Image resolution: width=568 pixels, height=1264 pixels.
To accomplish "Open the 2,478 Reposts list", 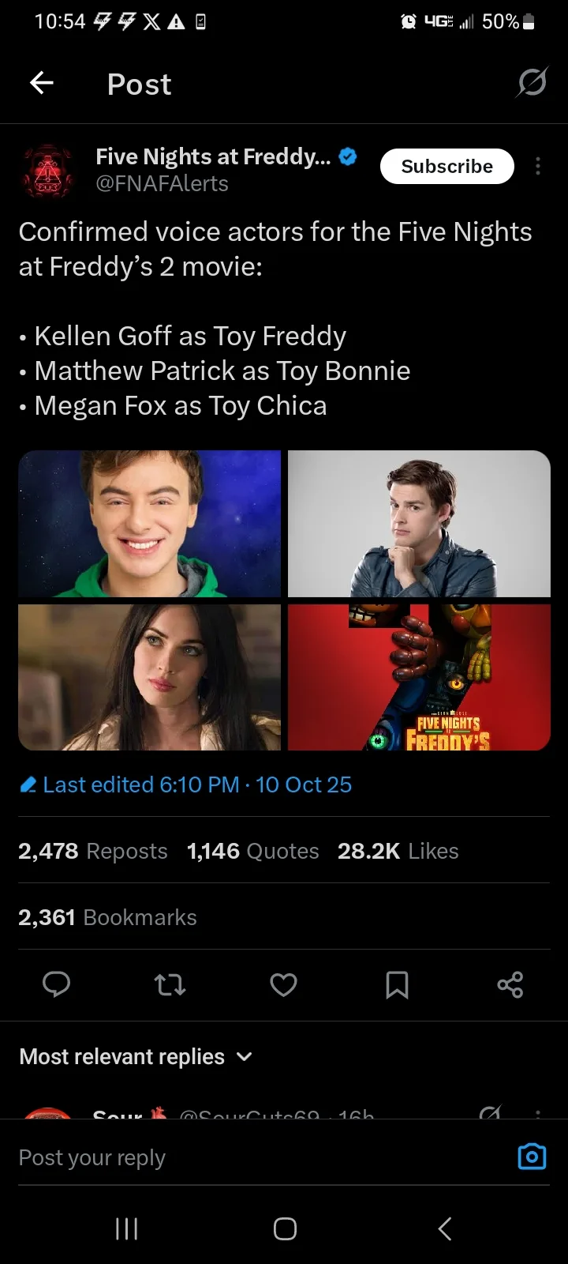I will [93, 851].
